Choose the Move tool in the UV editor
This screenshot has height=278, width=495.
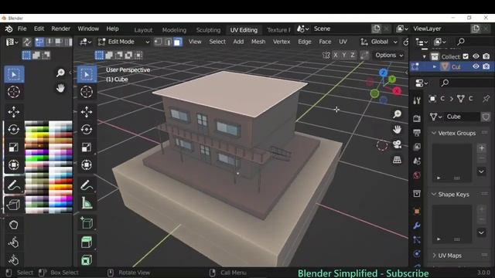(x=14, y=112)
